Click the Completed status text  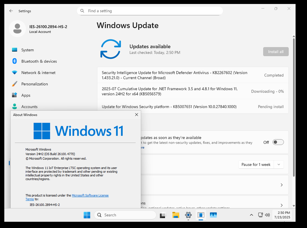(x=274, y=75)
